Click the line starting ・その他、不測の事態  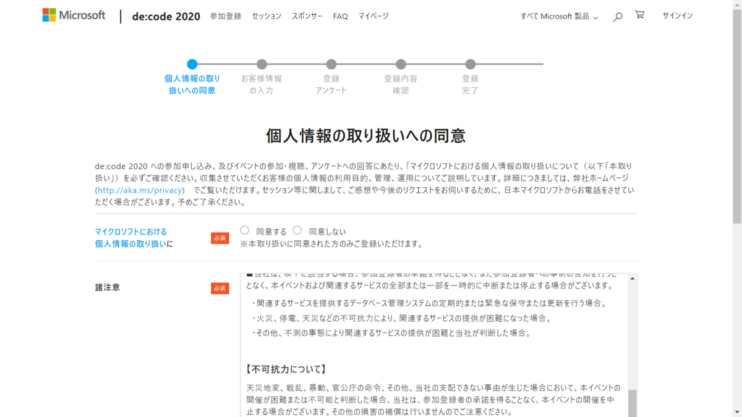391,333
